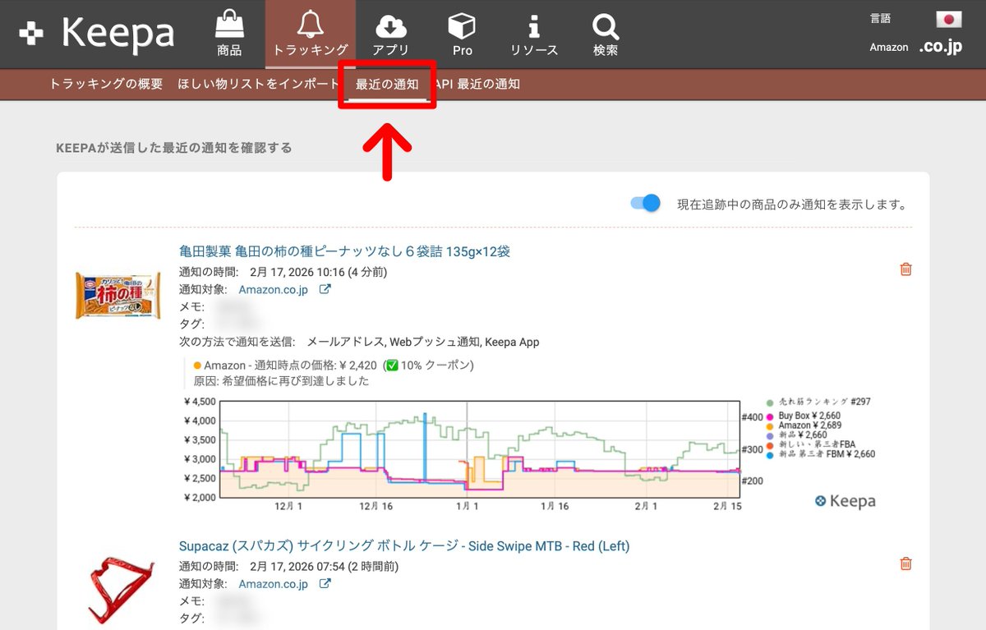Change the Amazon .co.jp domain
This screenshot has width=986, height=630.
point(940,47)
